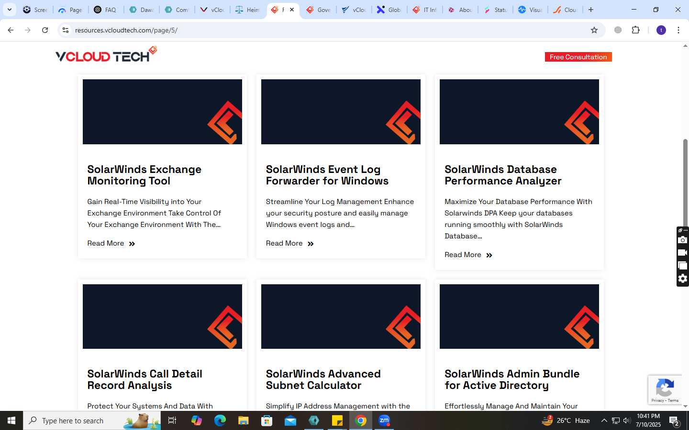Viewport: 689px width, 430px height.
Task: View site information icon in address bar
Action: 66,30
